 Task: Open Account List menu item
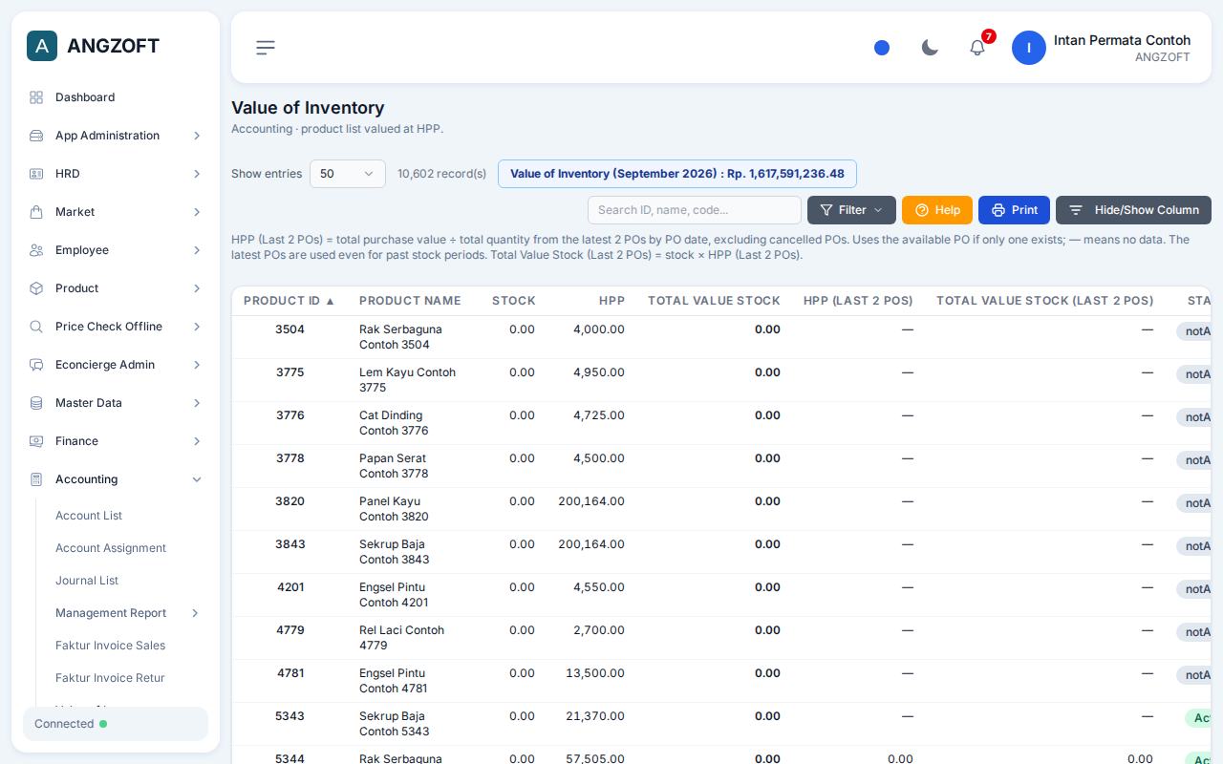click(89, 516)
